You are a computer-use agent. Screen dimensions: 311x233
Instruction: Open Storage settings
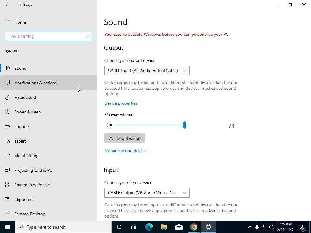point(49,127)
